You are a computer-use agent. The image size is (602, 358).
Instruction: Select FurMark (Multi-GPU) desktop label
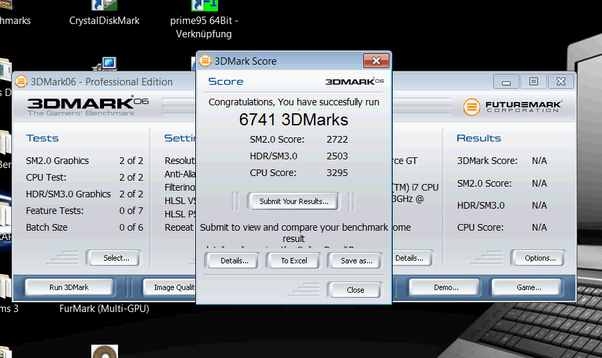pyautogui.click(x=104, y=309)
